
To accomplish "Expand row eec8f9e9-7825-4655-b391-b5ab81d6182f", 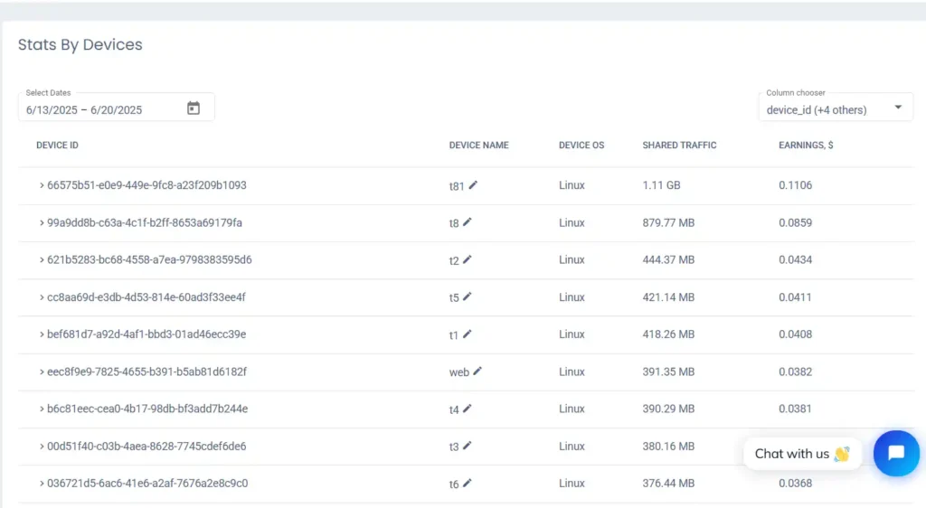I will (x=42, y=372).
